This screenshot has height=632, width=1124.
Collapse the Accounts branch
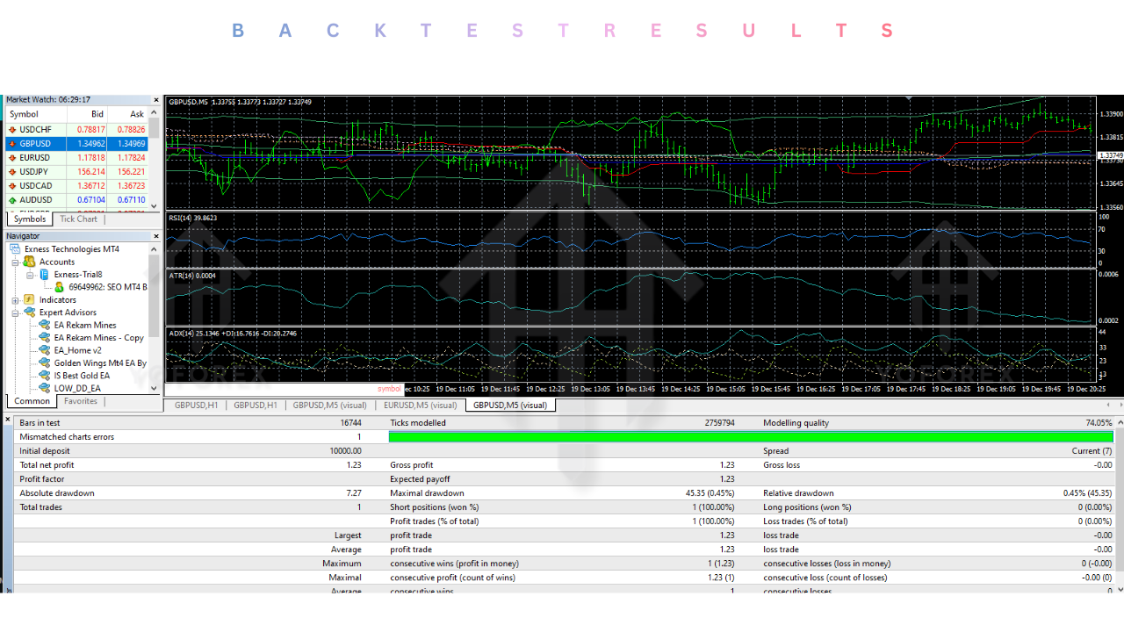(14, 262)
